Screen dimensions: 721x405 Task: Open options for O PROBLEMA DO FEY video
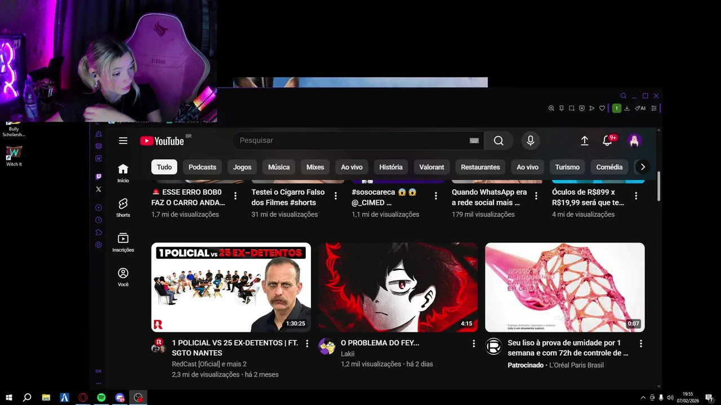(474, 343)
